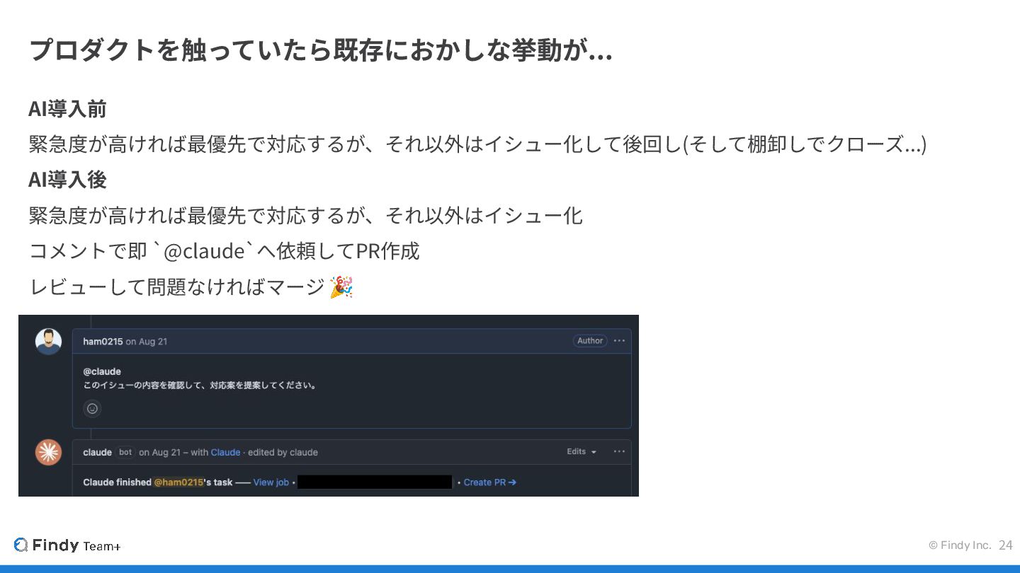Open the claude username link
Image resolution: width=1020 pixels, height=573 pixels.
click(x=97, y=453)
